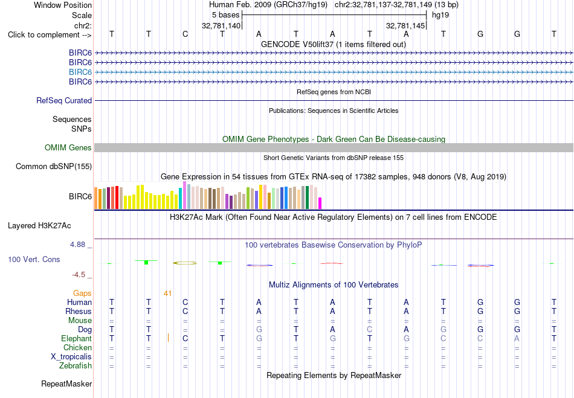Screen dimensions: 574x398
Task: Click the lone A base in Elephant row
Action: tap(517, 338)
